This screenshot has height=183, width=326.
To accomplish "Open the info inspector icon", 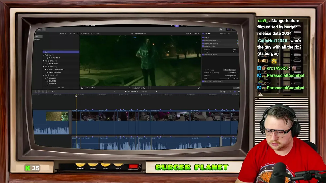I will coord(209,33).
